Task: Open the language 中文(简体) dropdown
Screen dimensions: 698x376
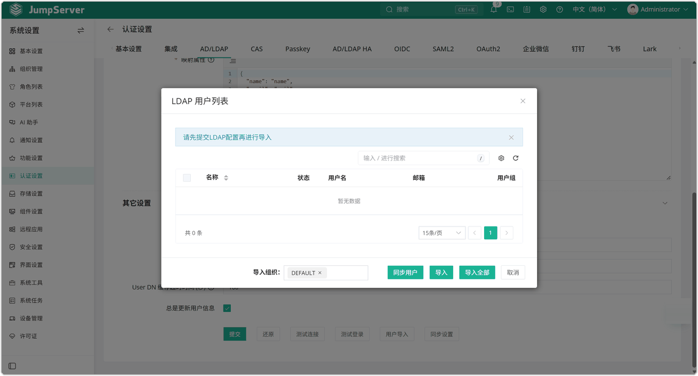Action: (x=594, y=10)
